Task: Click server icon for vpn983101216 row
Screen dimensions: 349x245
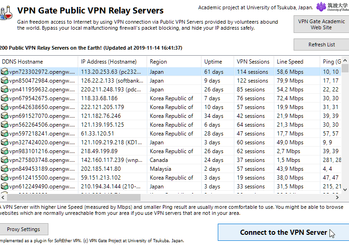Action: 5,151
